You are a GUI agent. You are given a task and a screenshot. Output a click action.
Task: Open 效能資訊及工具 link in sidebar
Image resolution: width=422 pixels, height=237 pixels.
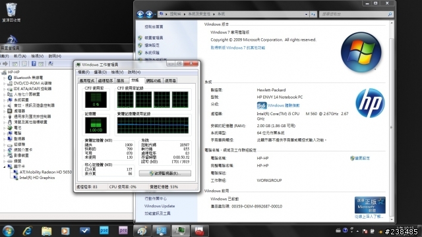pos(158,213)
